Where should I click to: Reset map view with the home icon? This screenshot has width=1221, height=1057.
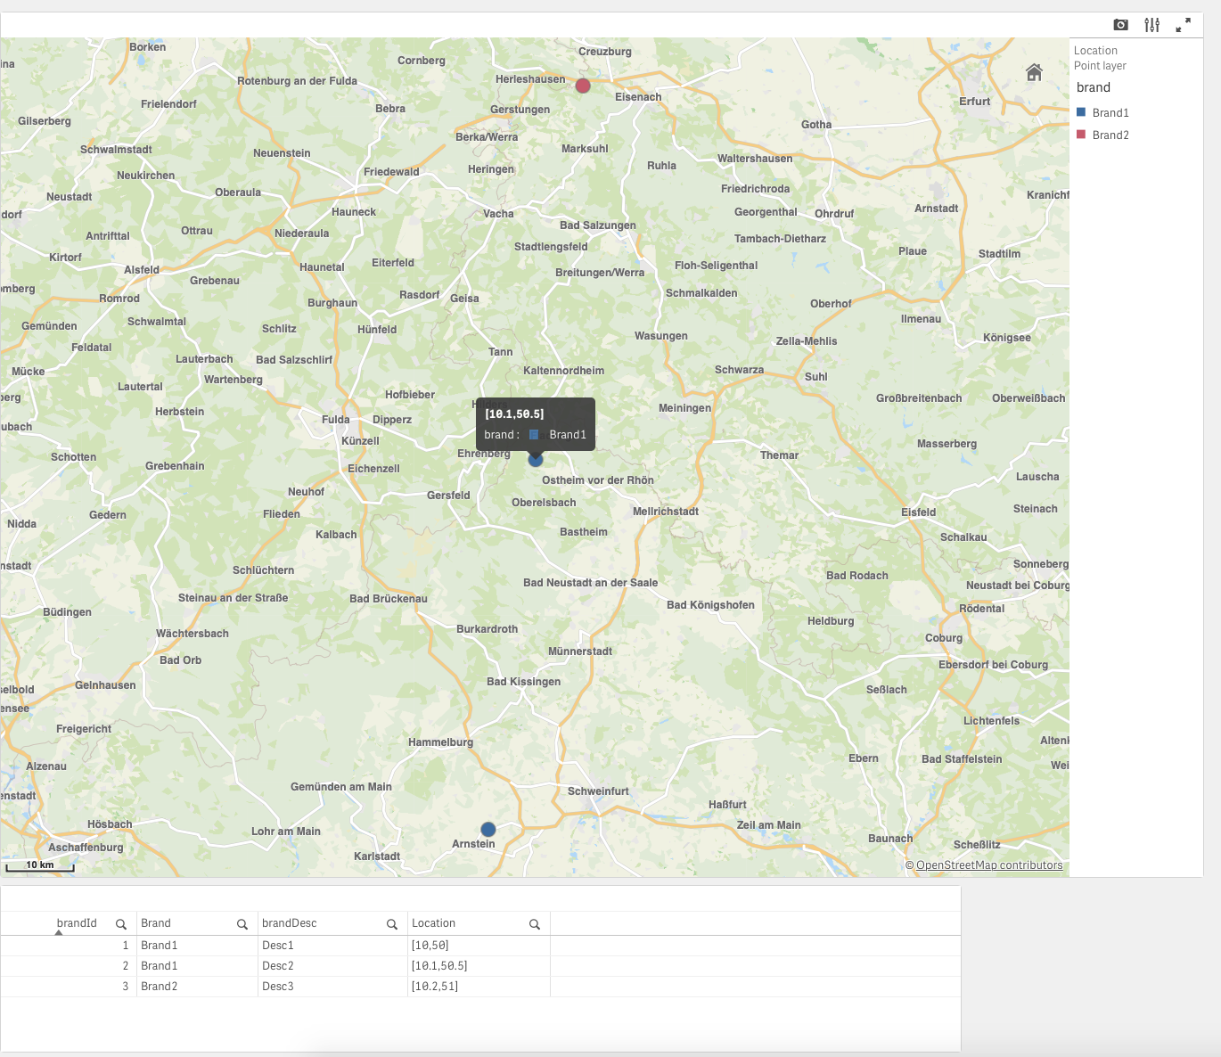pos(1034,72)
